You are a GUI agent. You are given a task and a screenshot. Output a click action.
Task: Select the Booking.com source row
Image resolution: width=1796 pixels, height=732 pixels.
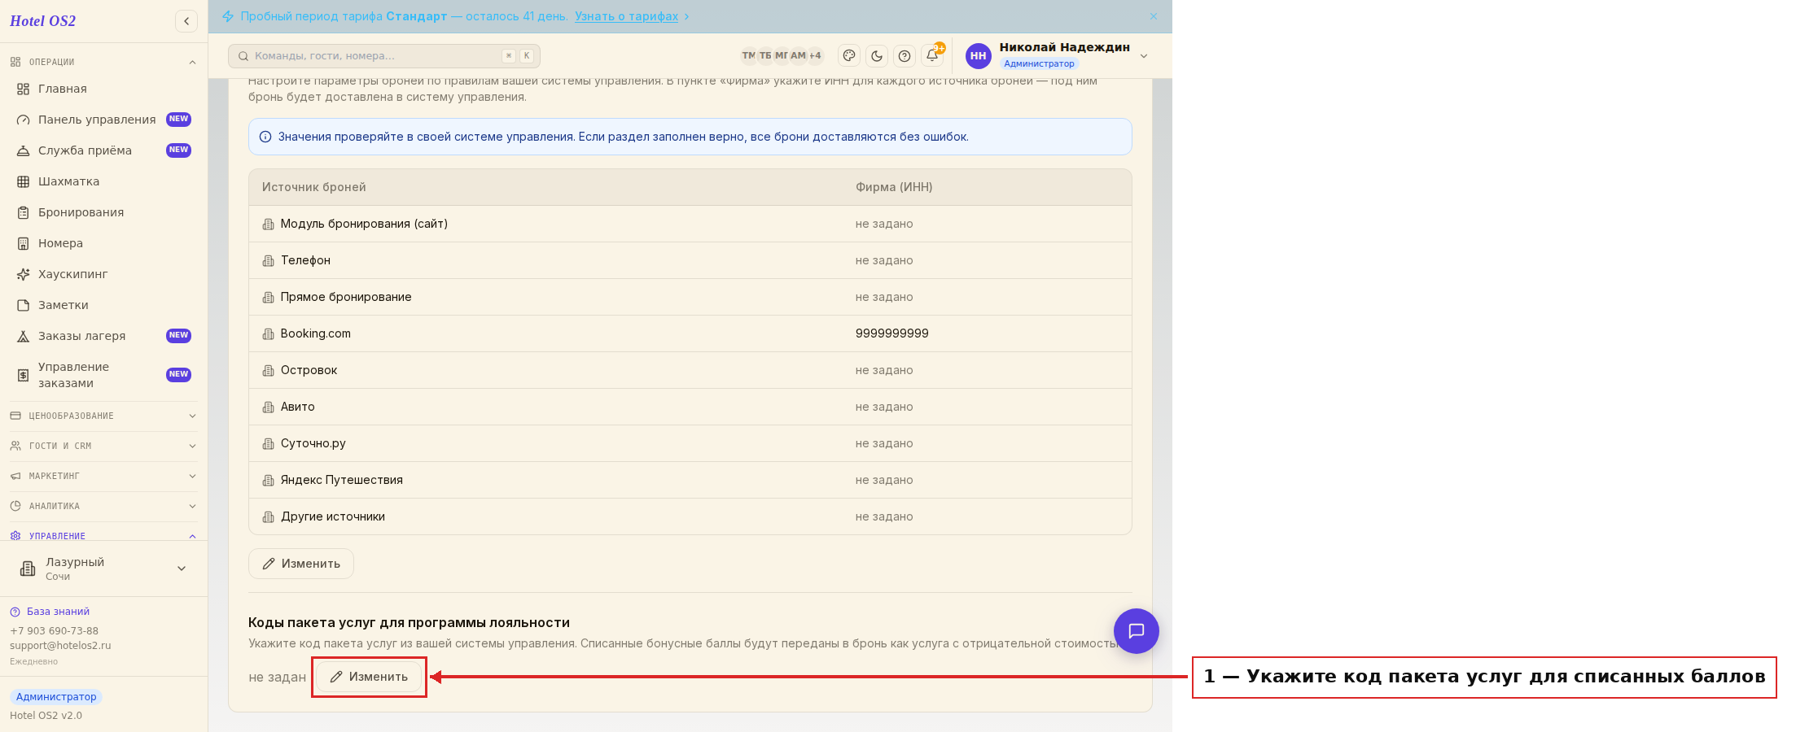point(690,333)
